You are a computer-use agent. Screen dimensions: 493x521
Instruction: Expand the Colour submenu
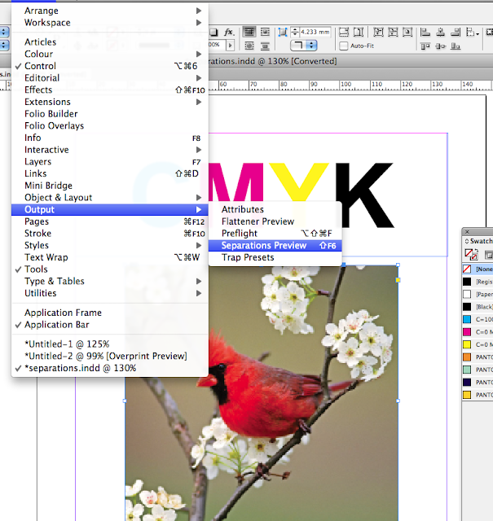coord(110,54)
